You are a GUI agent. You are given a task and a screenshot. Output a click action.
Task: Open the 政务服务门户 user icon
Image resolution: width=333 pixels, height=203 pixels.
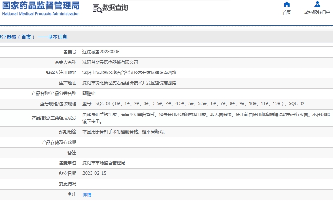[x=317, y=4]
